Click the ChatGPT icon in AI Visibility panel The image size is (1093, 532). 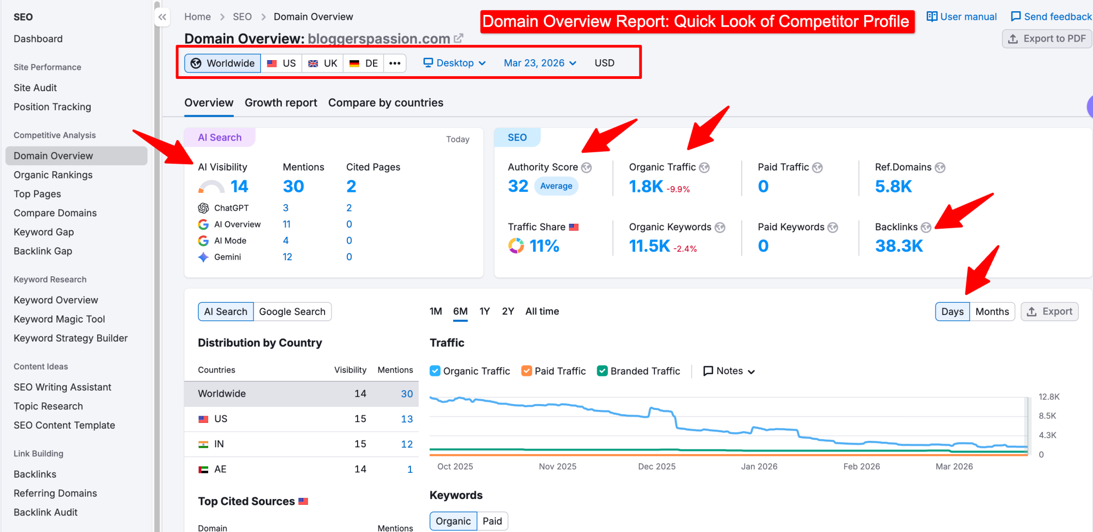(x=203, y=208)
